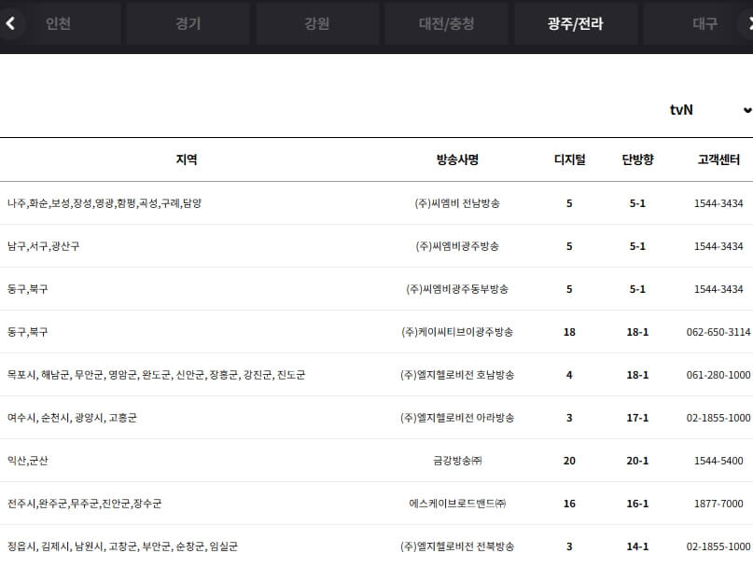Click broadcaster (주)씨엠비 전남방송
This screenshot has width=753, height=567.
457,203
